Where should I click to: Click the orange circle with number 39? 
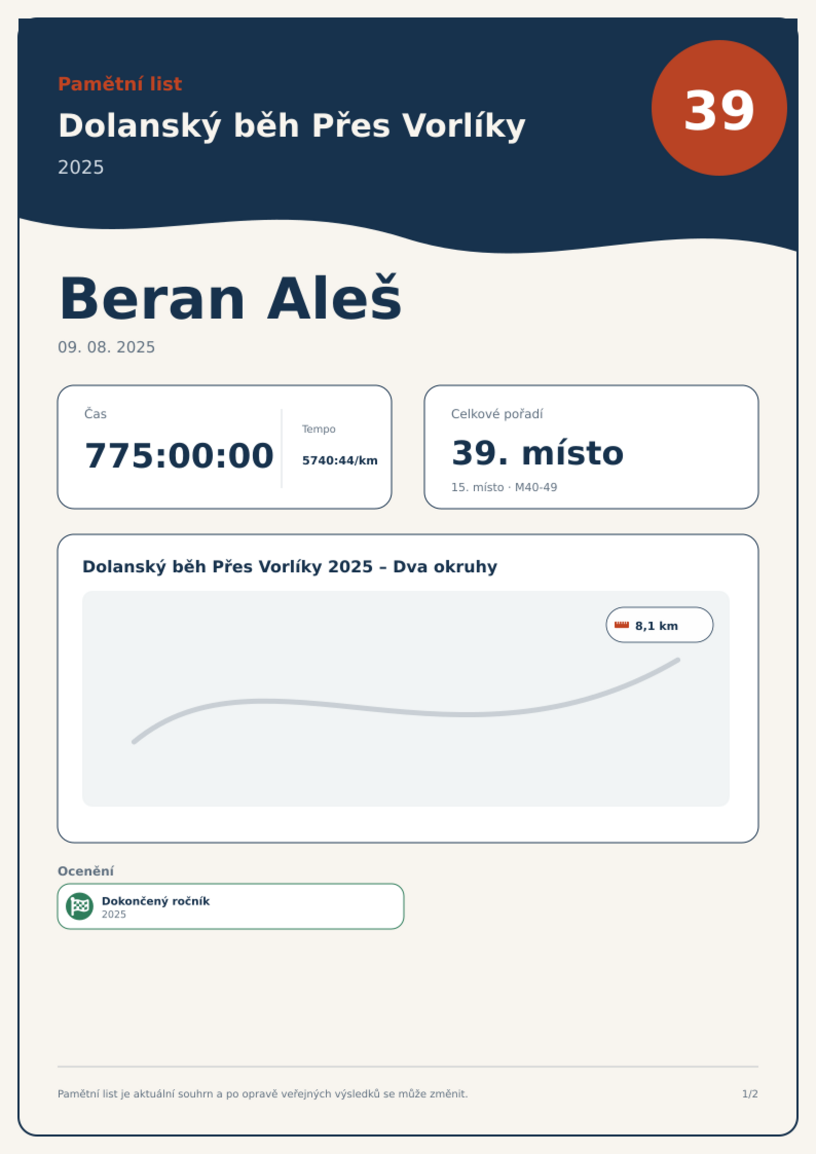point(719,108)
